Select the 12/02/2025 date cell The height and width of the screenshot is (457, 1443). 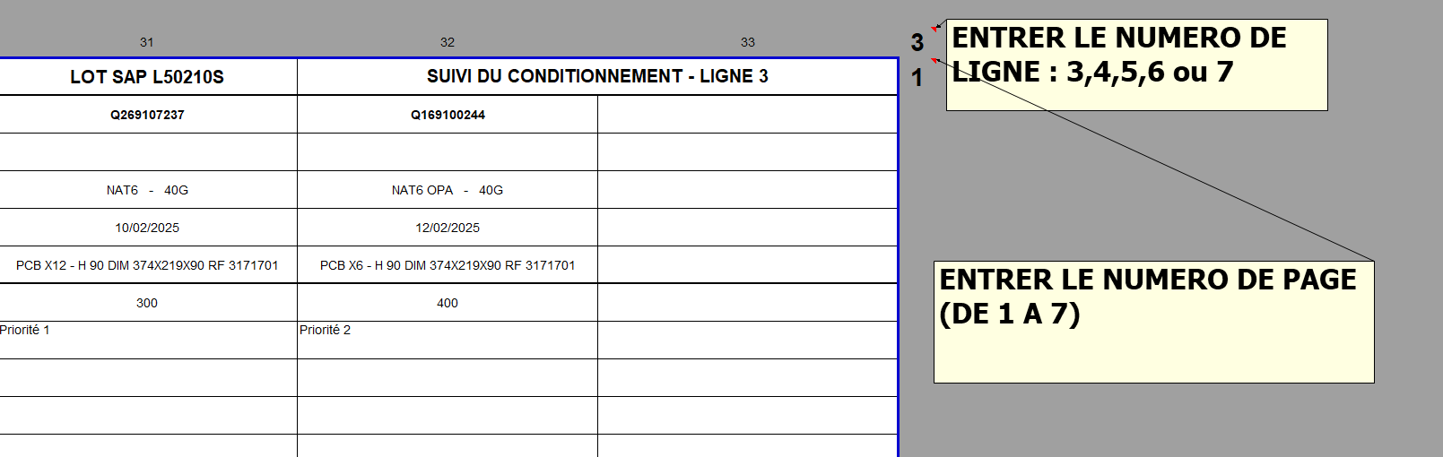point(448,228)
